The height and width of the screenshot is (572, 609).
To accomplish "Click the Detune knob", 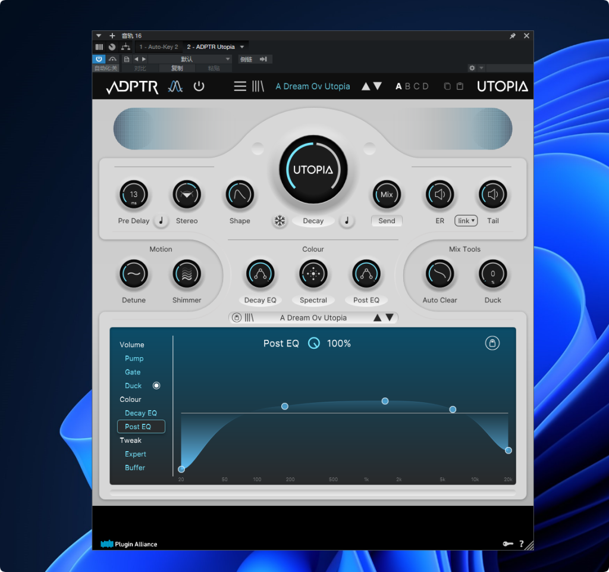I will pos(134,274).
